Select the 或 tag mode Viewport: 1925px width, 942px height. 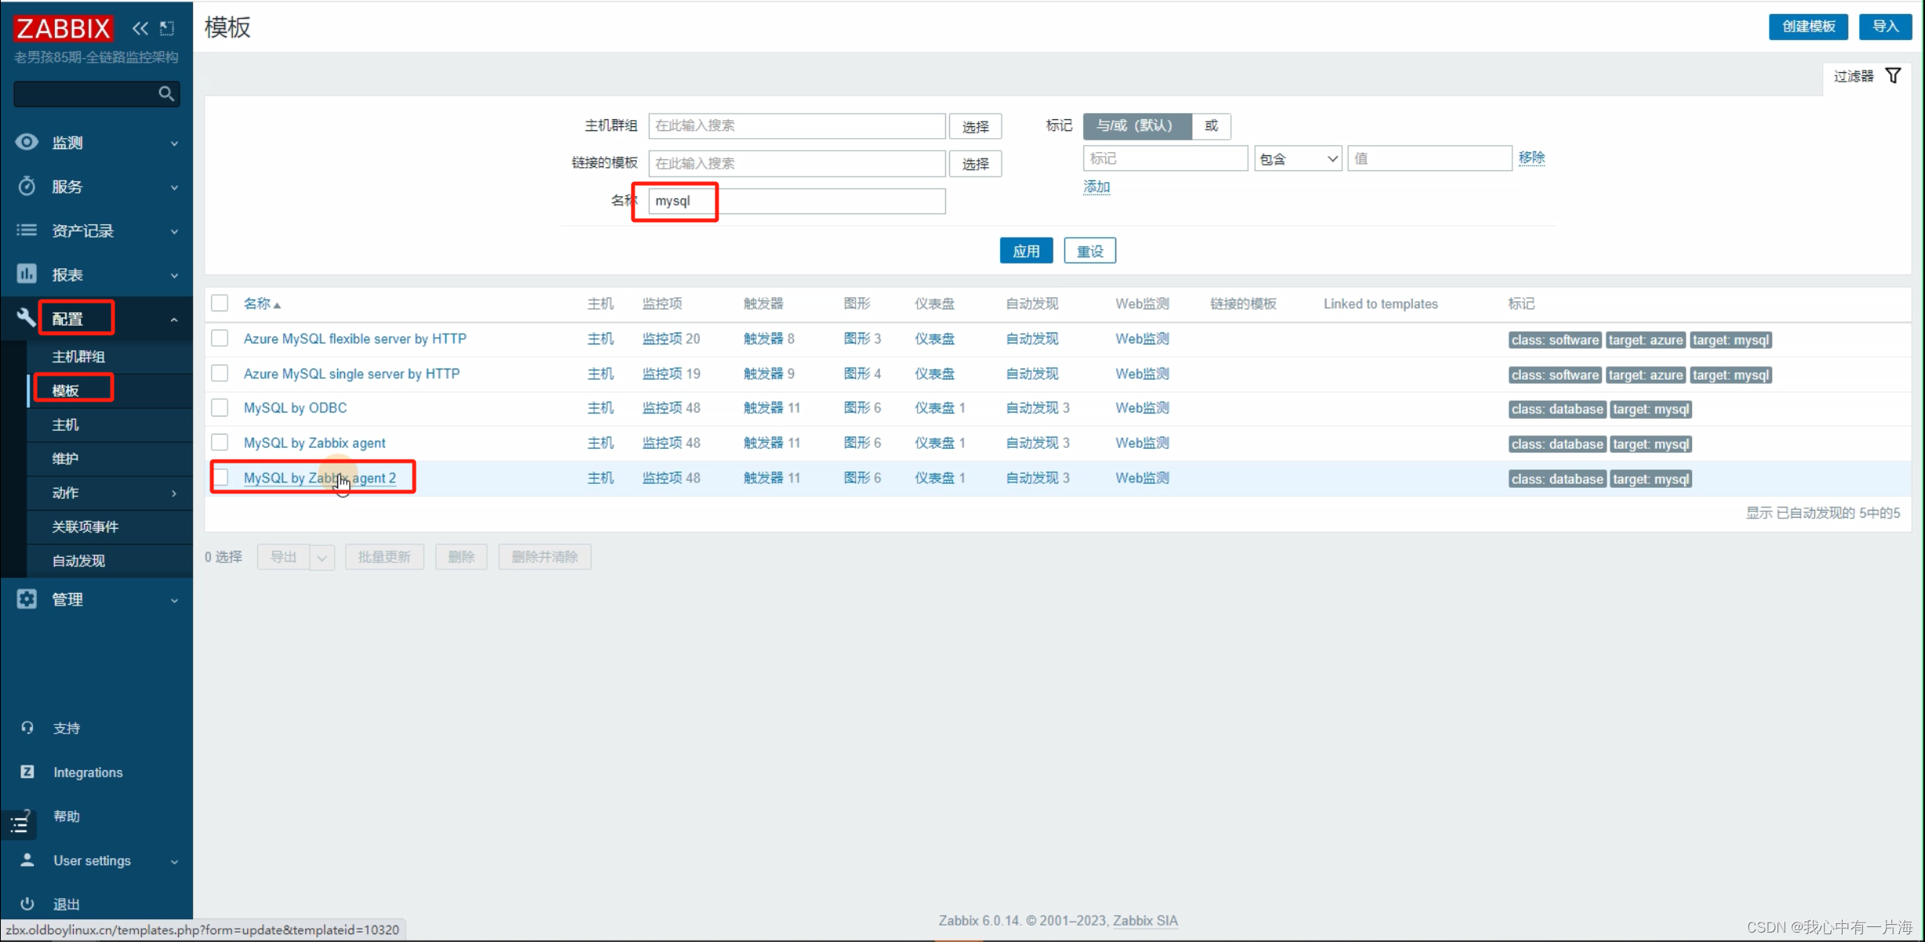(x=1211, y=126)
